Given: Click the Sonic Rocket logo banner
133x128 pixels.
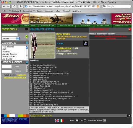Looking at the screenshot, I should pyautogui.click(x=15, y=19).
